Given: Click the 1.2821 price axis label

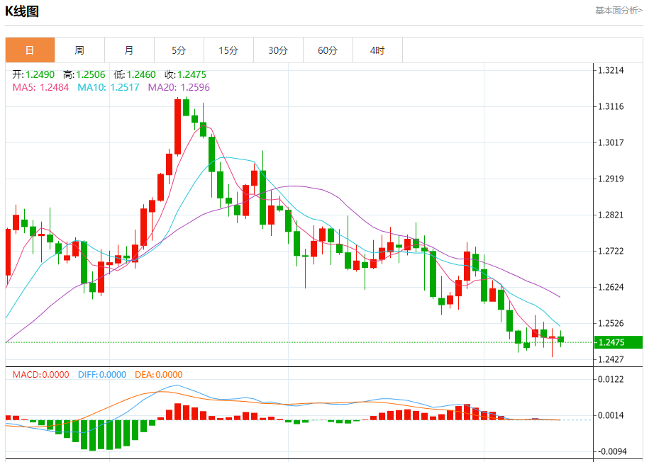Looking at the screenshot, I should (x=611, y=215).
